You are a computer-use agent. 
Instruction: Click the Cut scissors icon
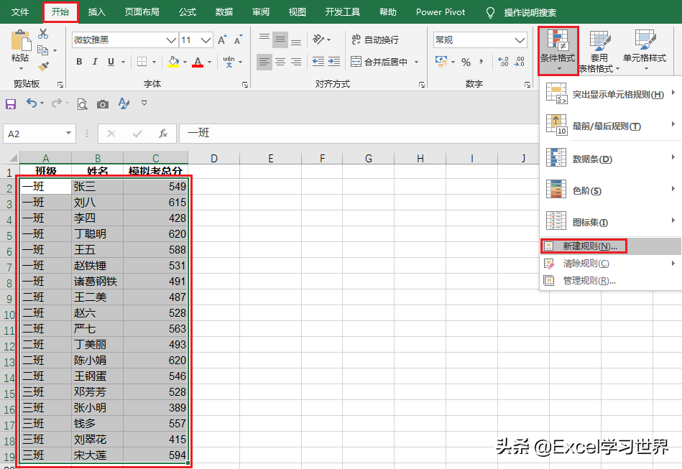point(43,34)
